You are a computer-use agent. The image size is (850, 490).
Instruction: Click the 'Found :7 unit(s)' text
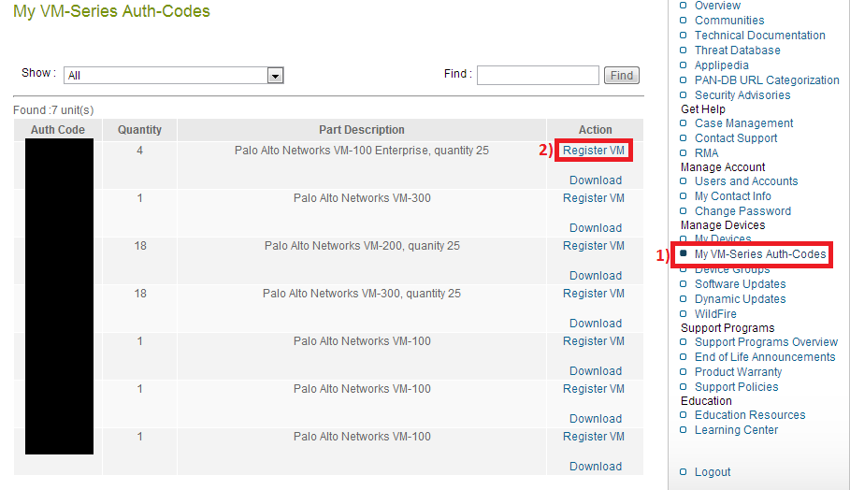click(x=53, y=110)
